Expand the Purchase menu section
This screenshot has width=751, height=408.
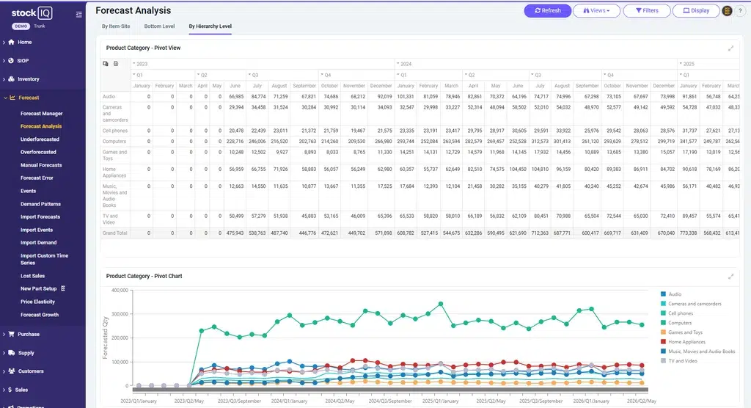tap(29, 334)
